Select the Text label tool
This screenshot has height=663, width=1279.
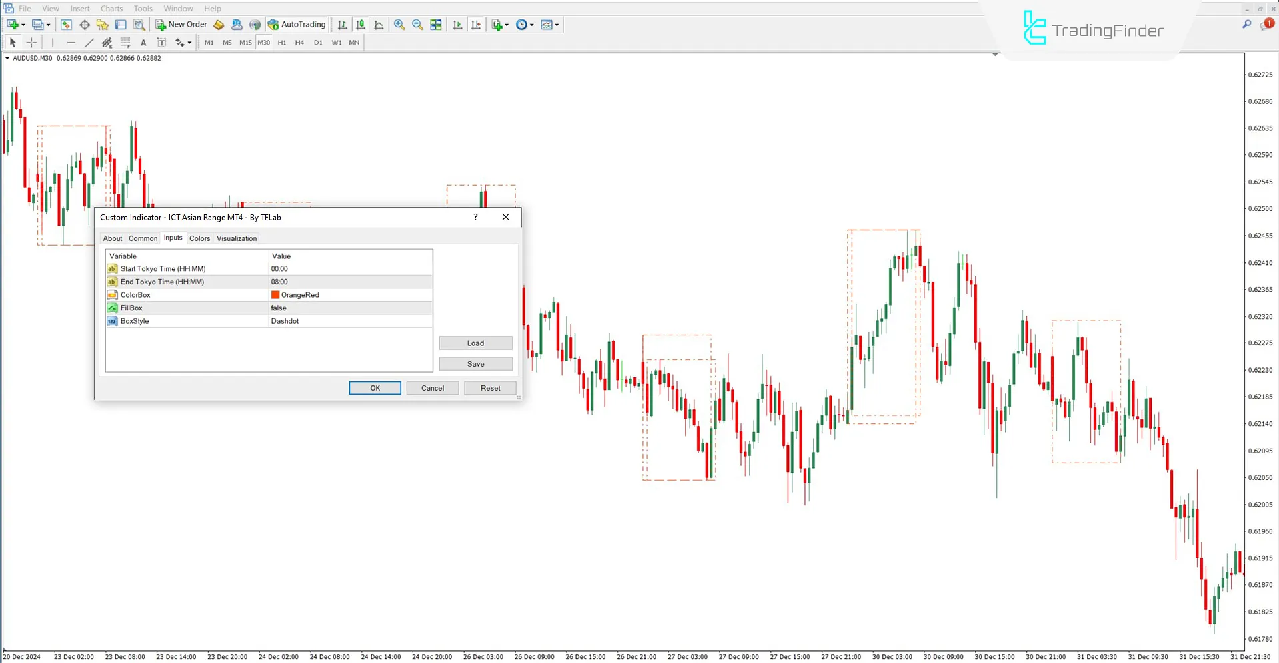143,43
